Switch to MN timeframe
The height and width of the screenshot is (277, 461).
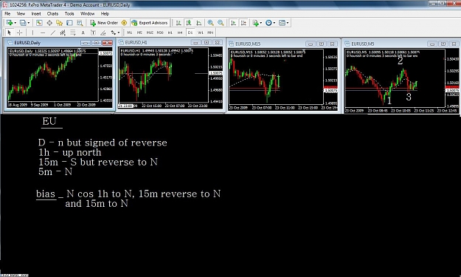point(210,33)
